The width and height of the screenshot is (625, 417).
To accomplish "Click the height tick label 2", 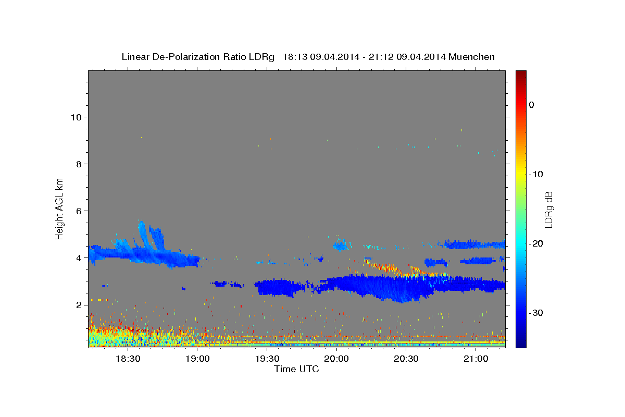I will [x=79, y=304].
